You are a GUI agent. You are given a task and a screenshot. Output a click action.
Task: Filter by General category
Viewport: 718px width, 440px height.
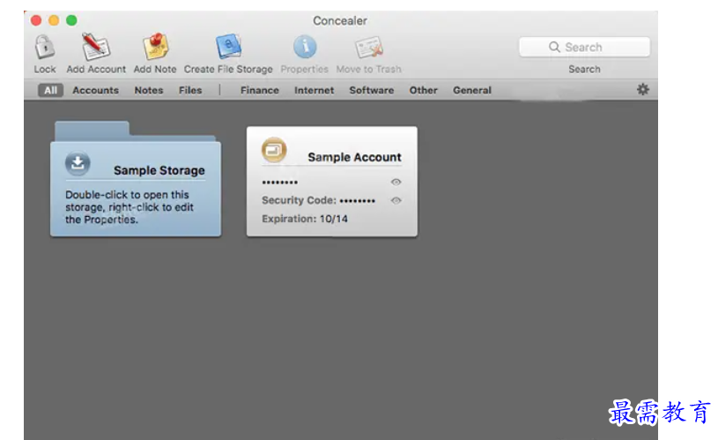click(472, 90)
